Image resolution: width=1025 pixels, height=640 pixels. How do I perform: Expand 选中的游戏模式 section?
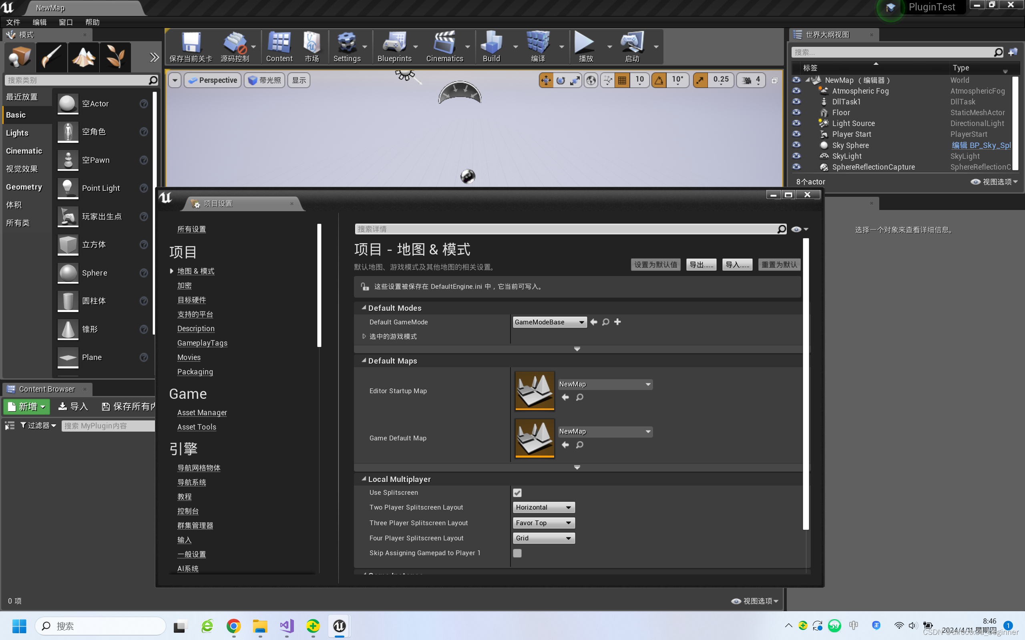pos(364,336)
